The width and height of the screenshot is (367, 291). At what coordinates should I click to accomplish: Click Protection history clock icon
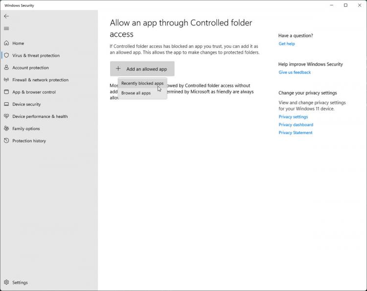6,140
